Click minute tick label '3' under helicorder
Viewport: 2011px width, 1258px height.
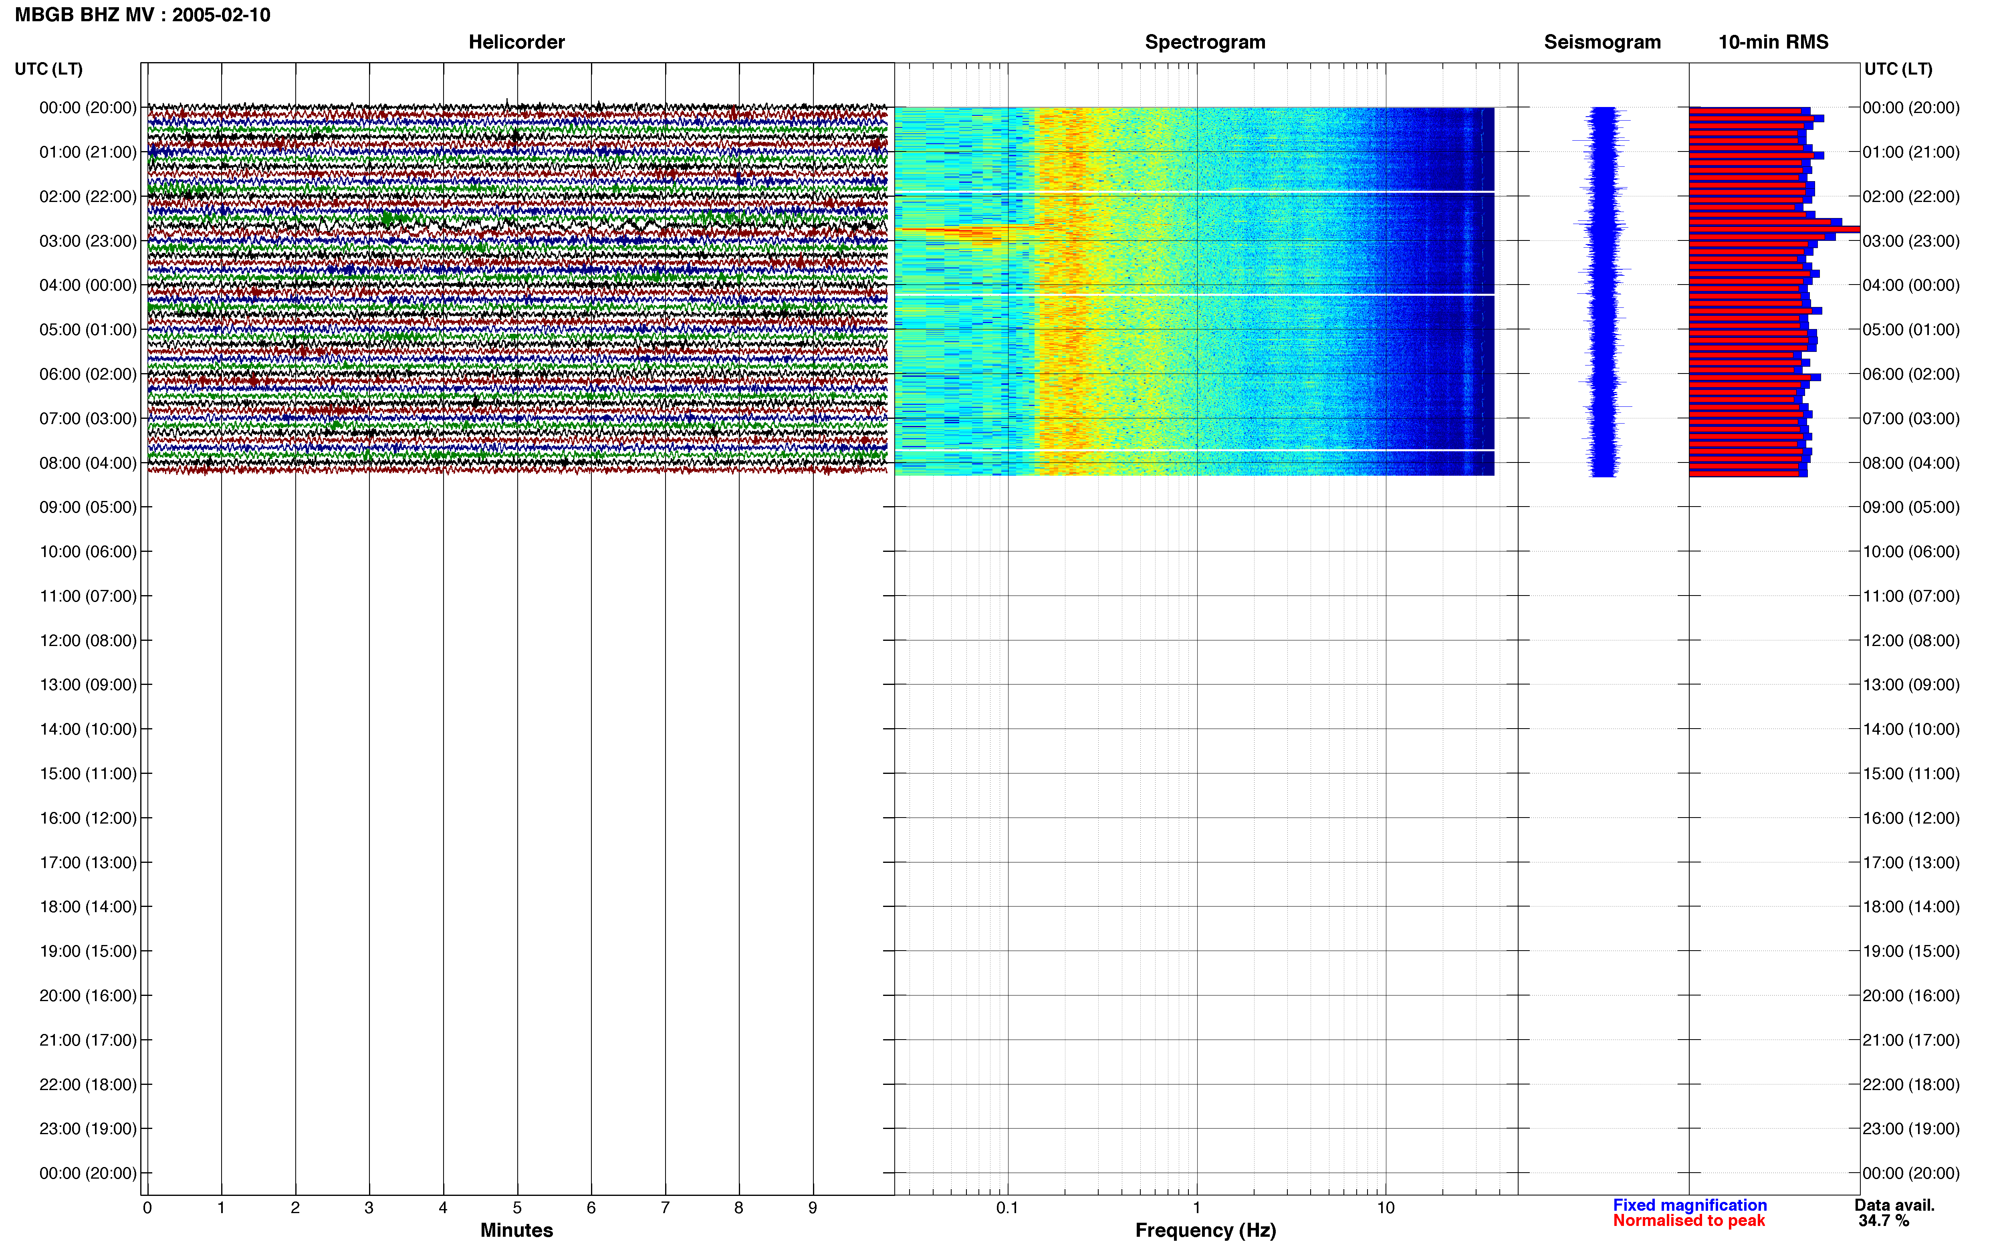(x=369, y=1207)
